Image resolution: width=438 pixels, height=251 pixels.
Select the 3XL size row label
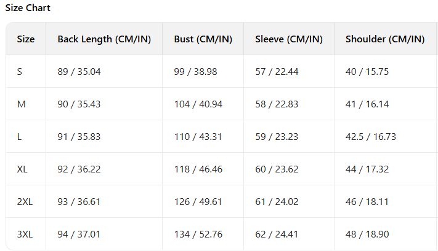pyautogui.click(x=25, y=234)
